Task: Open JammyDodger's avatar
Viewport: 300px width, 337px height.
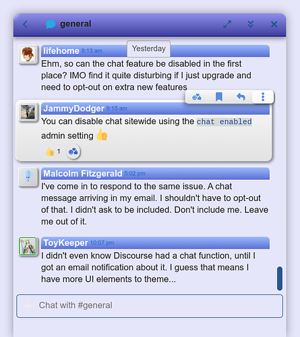Action: (28, 112)
